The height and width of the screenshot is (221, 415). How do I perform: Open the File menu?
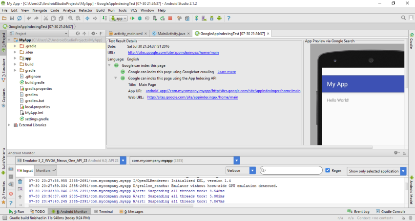[x=4, y=10]
